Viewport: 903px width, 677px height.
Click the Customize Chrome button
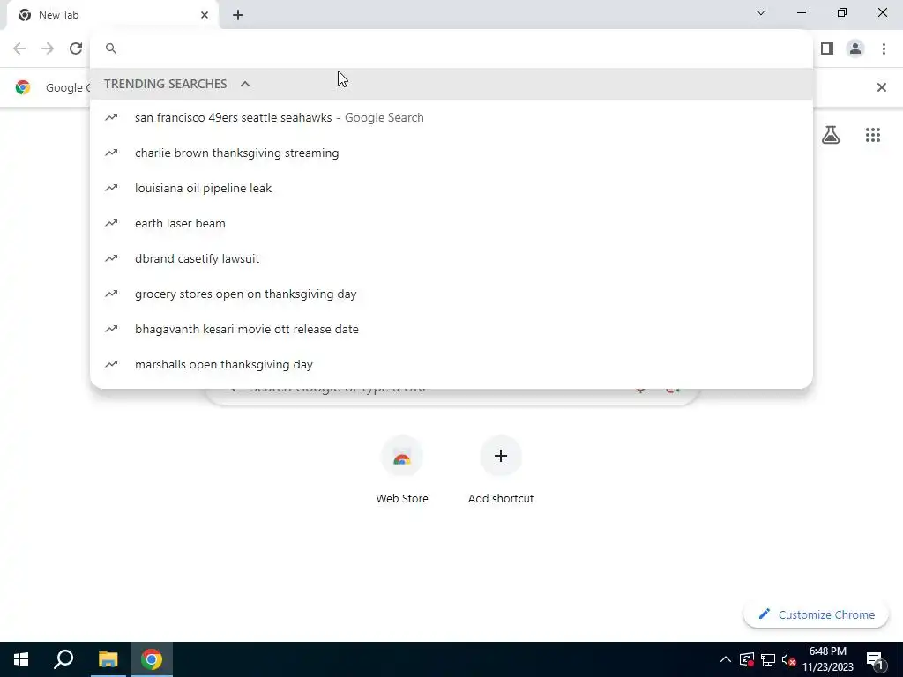pos(816,614)
